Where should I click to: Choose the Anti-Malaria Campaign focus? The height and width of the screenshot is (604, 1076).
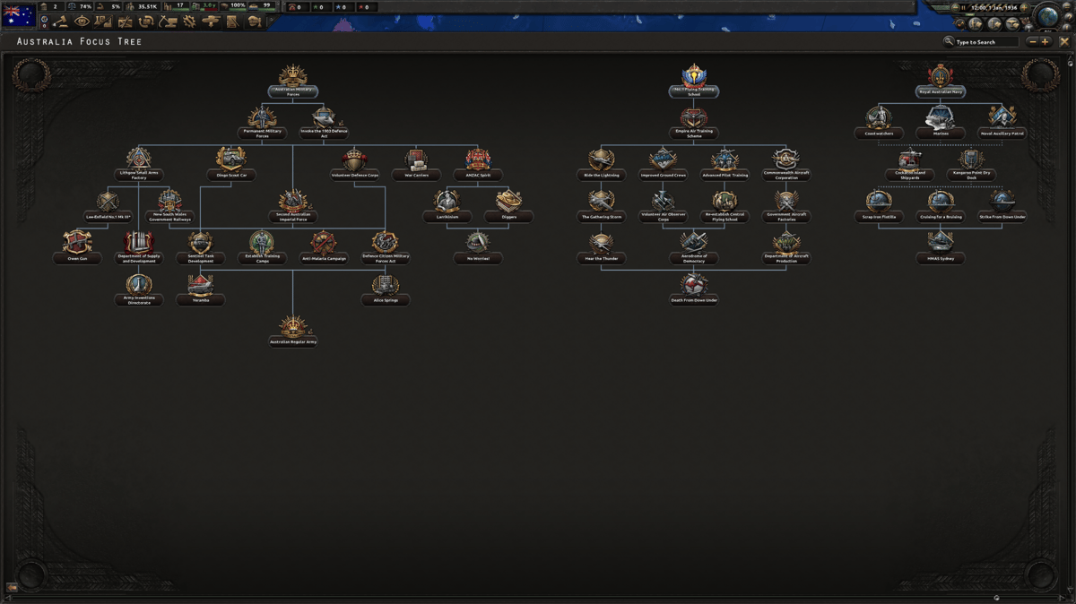click(324, 247)
